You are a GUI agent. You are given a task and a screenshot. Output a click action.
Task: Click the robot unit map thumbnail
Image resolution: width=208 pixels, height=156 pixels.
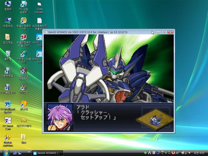[x=155, y=119]
